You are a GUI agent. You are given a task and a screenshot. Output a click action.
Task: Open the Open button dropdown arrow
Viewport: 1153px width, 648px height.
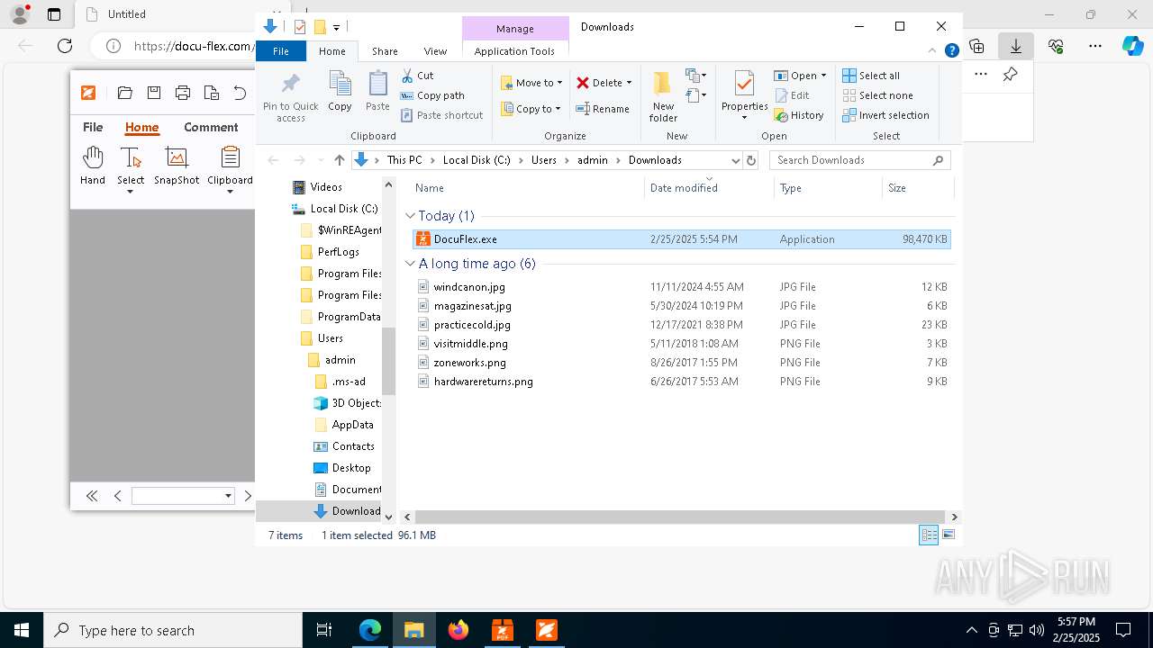pyautogui.click(x=823, y=76)
